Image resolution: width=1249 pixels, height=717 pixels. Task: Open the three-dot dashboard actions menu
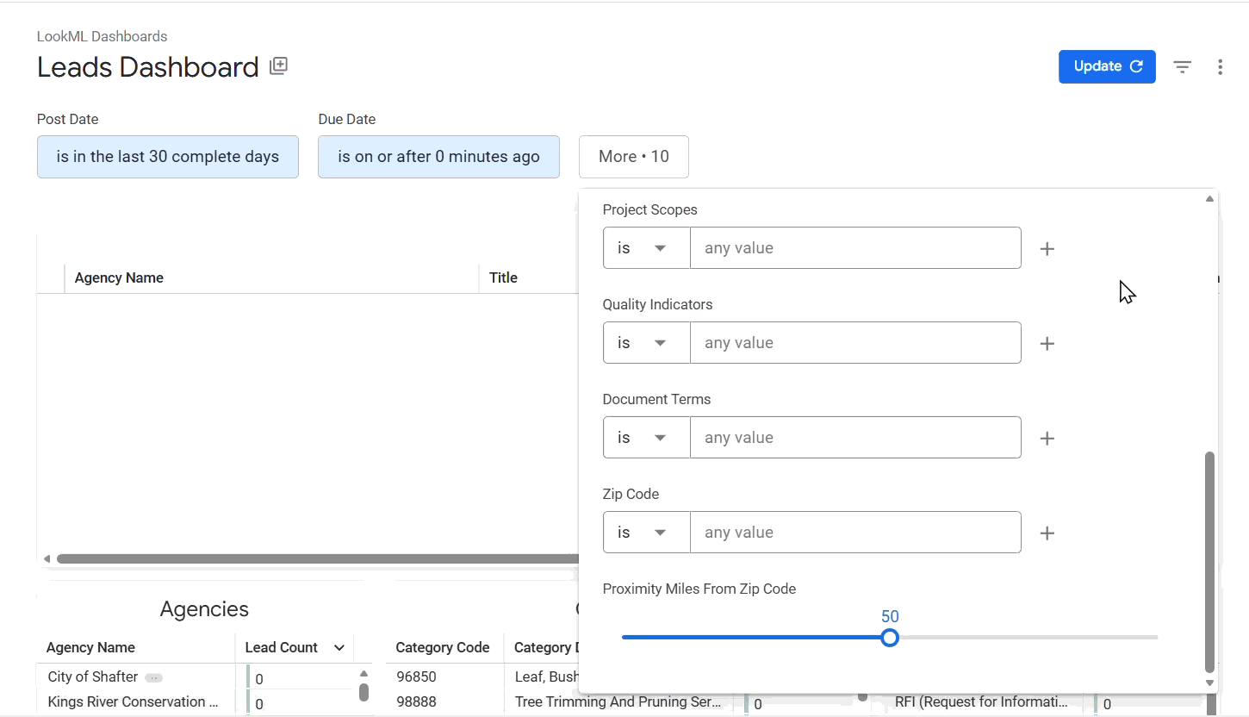(1220, 66)
